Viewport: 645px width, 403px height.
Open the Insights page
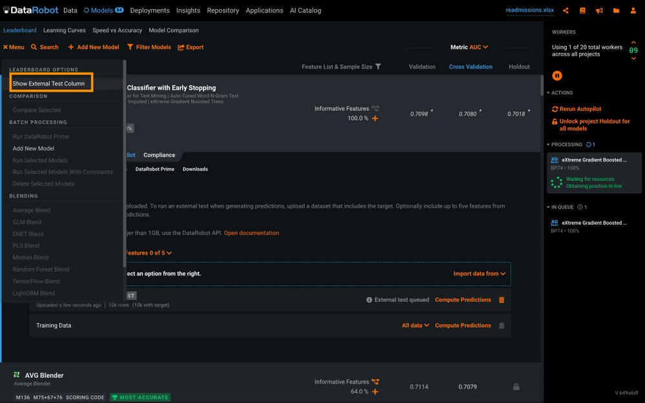pos(189,11)
